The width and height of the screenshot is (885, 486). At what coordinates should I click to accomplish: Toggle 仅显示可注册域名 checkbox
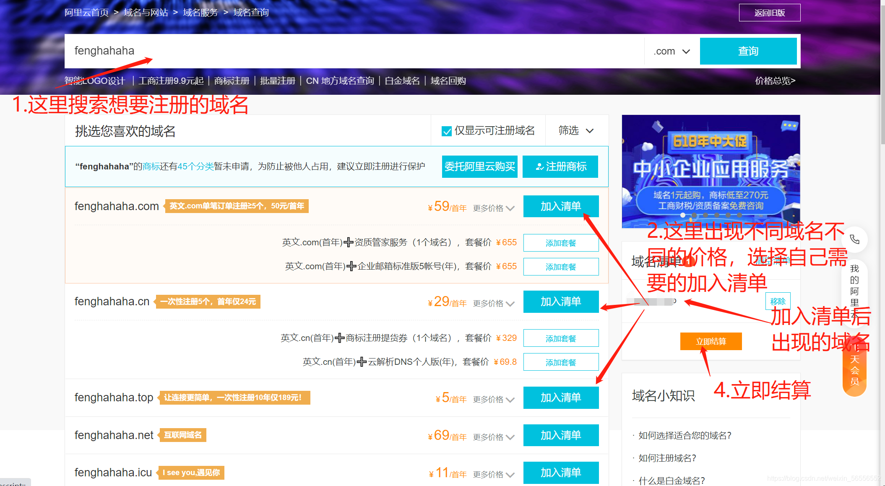tap(446, 131)
